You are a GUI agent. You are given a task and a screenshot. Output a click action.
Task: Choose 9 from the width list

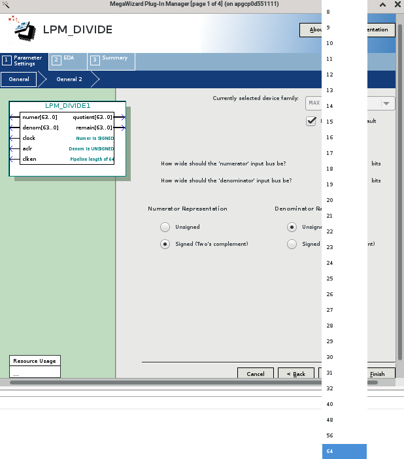[345, 27]
